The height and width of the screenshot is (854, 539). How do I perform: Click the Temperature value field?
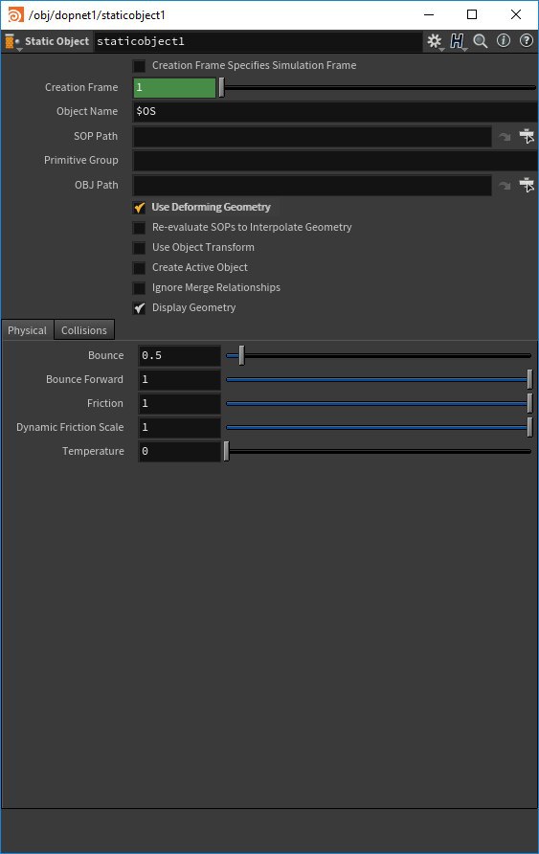[x=180, y=452]
